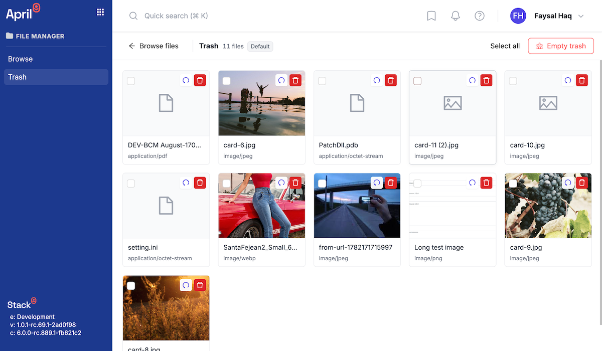Image resolution: width=602 pixels, height=351 pixels.
Task: Delete PatchDll.pdb permanently
Action: pos(391,80)
